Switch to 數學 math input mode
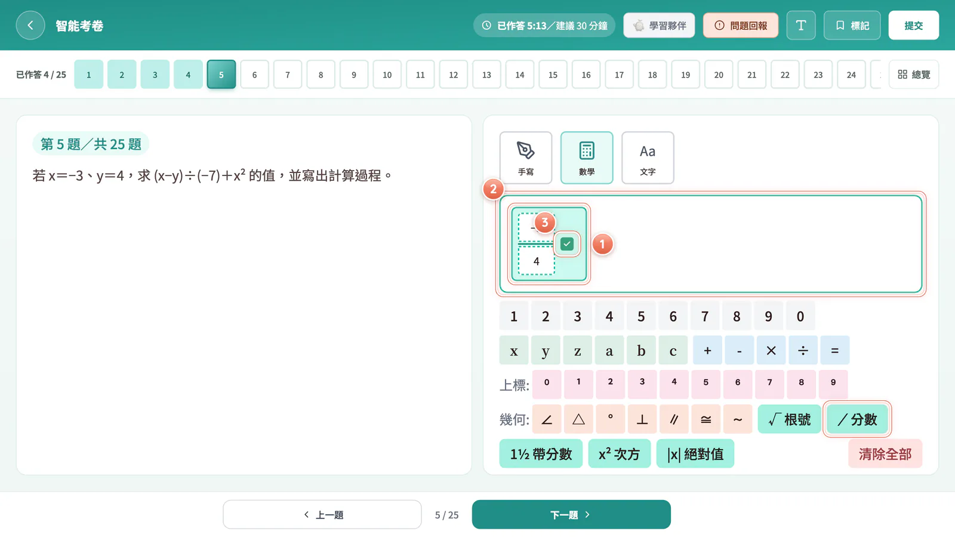This screenshot has width=955, height=537. coord(587,158)
